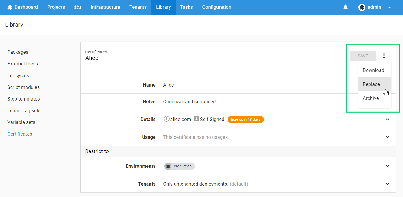The height and width of the screenshot is (197, 403).
Task: Switch to the Infrastructure tab
Action: point(105,7)
